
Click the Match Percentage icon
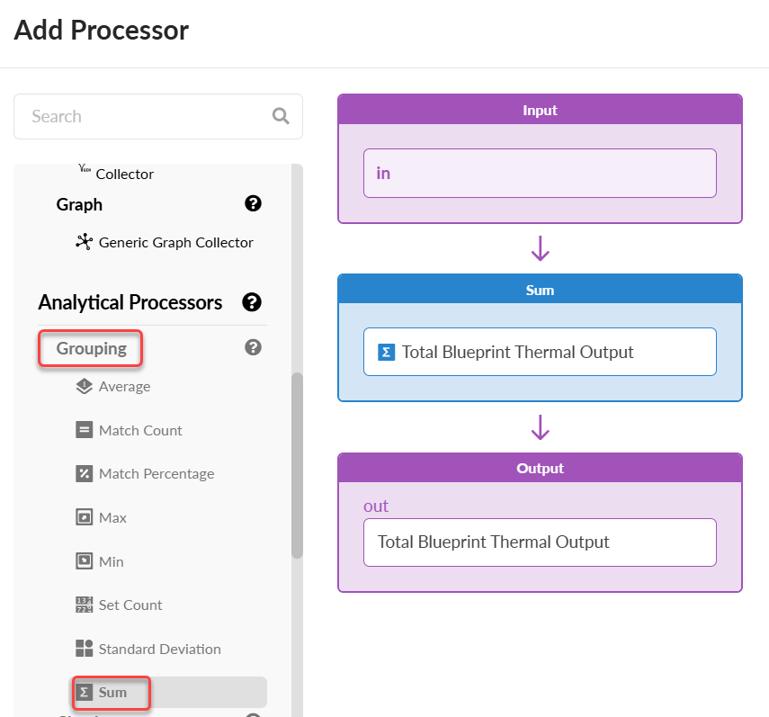(x=84, y=474)
